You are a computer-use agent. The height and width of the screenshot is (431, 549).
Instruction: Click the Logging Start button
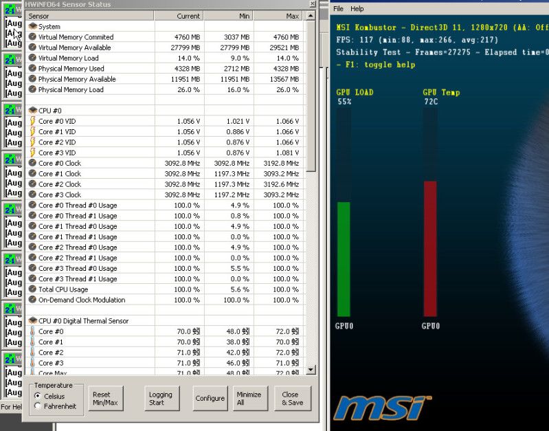[161, 399]
